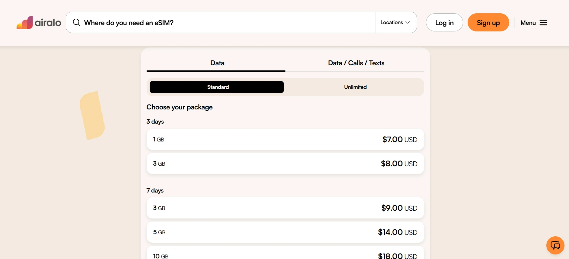
Task: Click the airalo wordmark text
Action: [48, 23]
